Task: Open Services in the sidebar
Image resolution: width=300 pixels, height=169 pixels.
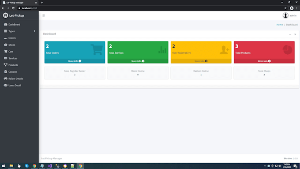Action: (x=13, y=58)
